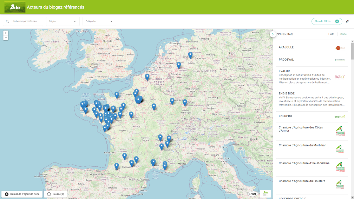This screenshot has height=199, width=354.
Task: Open the ENERPRO result entry
Action: tap(312, 117)
